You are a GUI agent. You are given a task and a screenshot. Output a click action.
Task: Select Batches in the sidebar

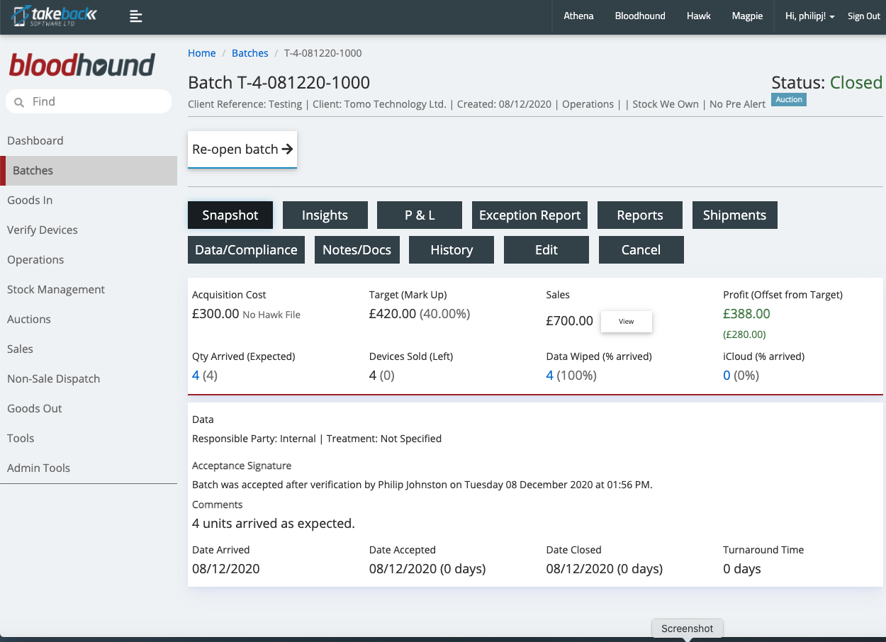pyautogui.click(x=89, y=170)
